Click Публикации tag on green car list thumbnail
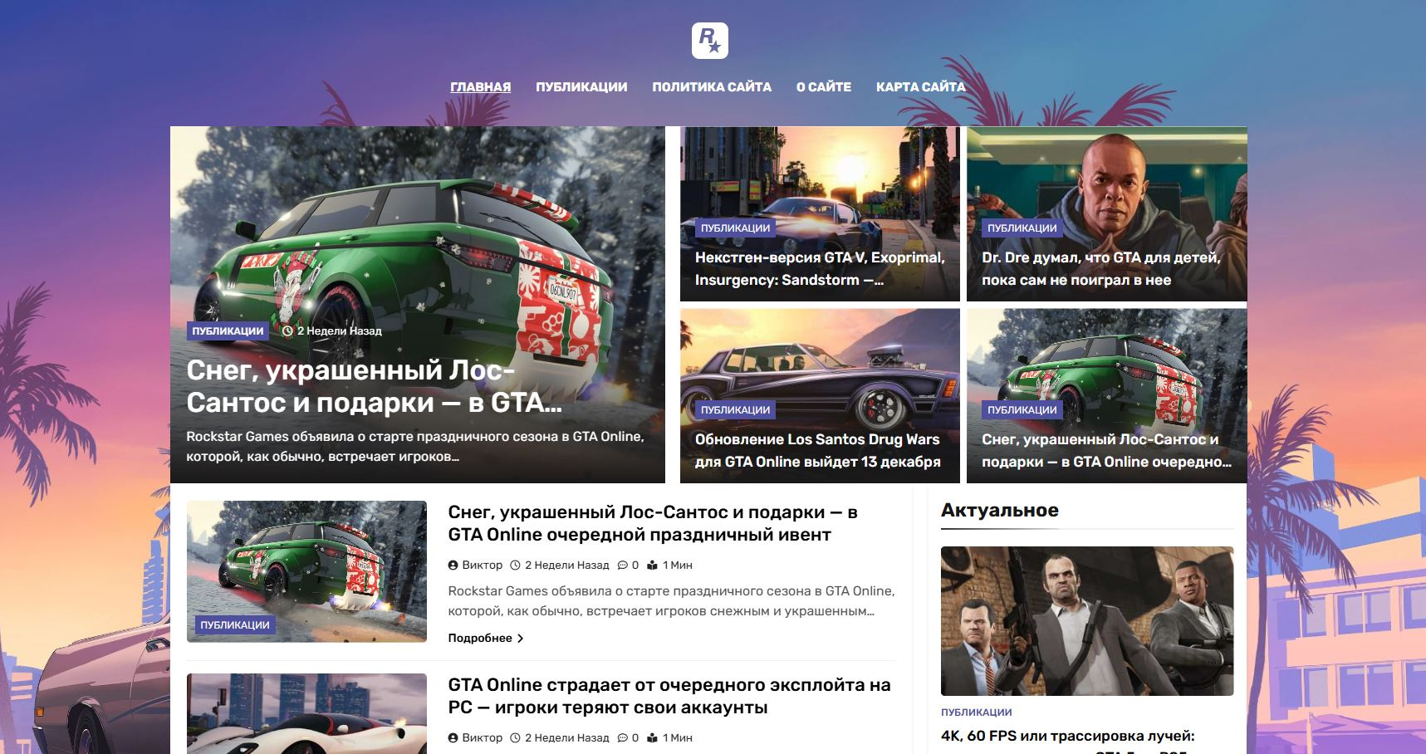Screen dimensions: 1426x754 (235, 624)
